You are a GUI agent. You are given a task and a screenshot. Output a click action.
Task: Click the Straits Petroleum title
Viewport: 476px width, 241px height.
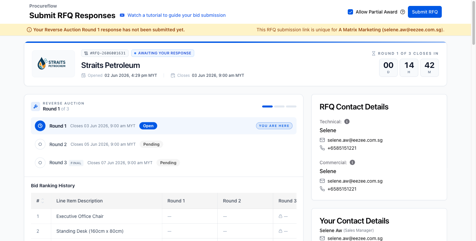pos(110,65)
